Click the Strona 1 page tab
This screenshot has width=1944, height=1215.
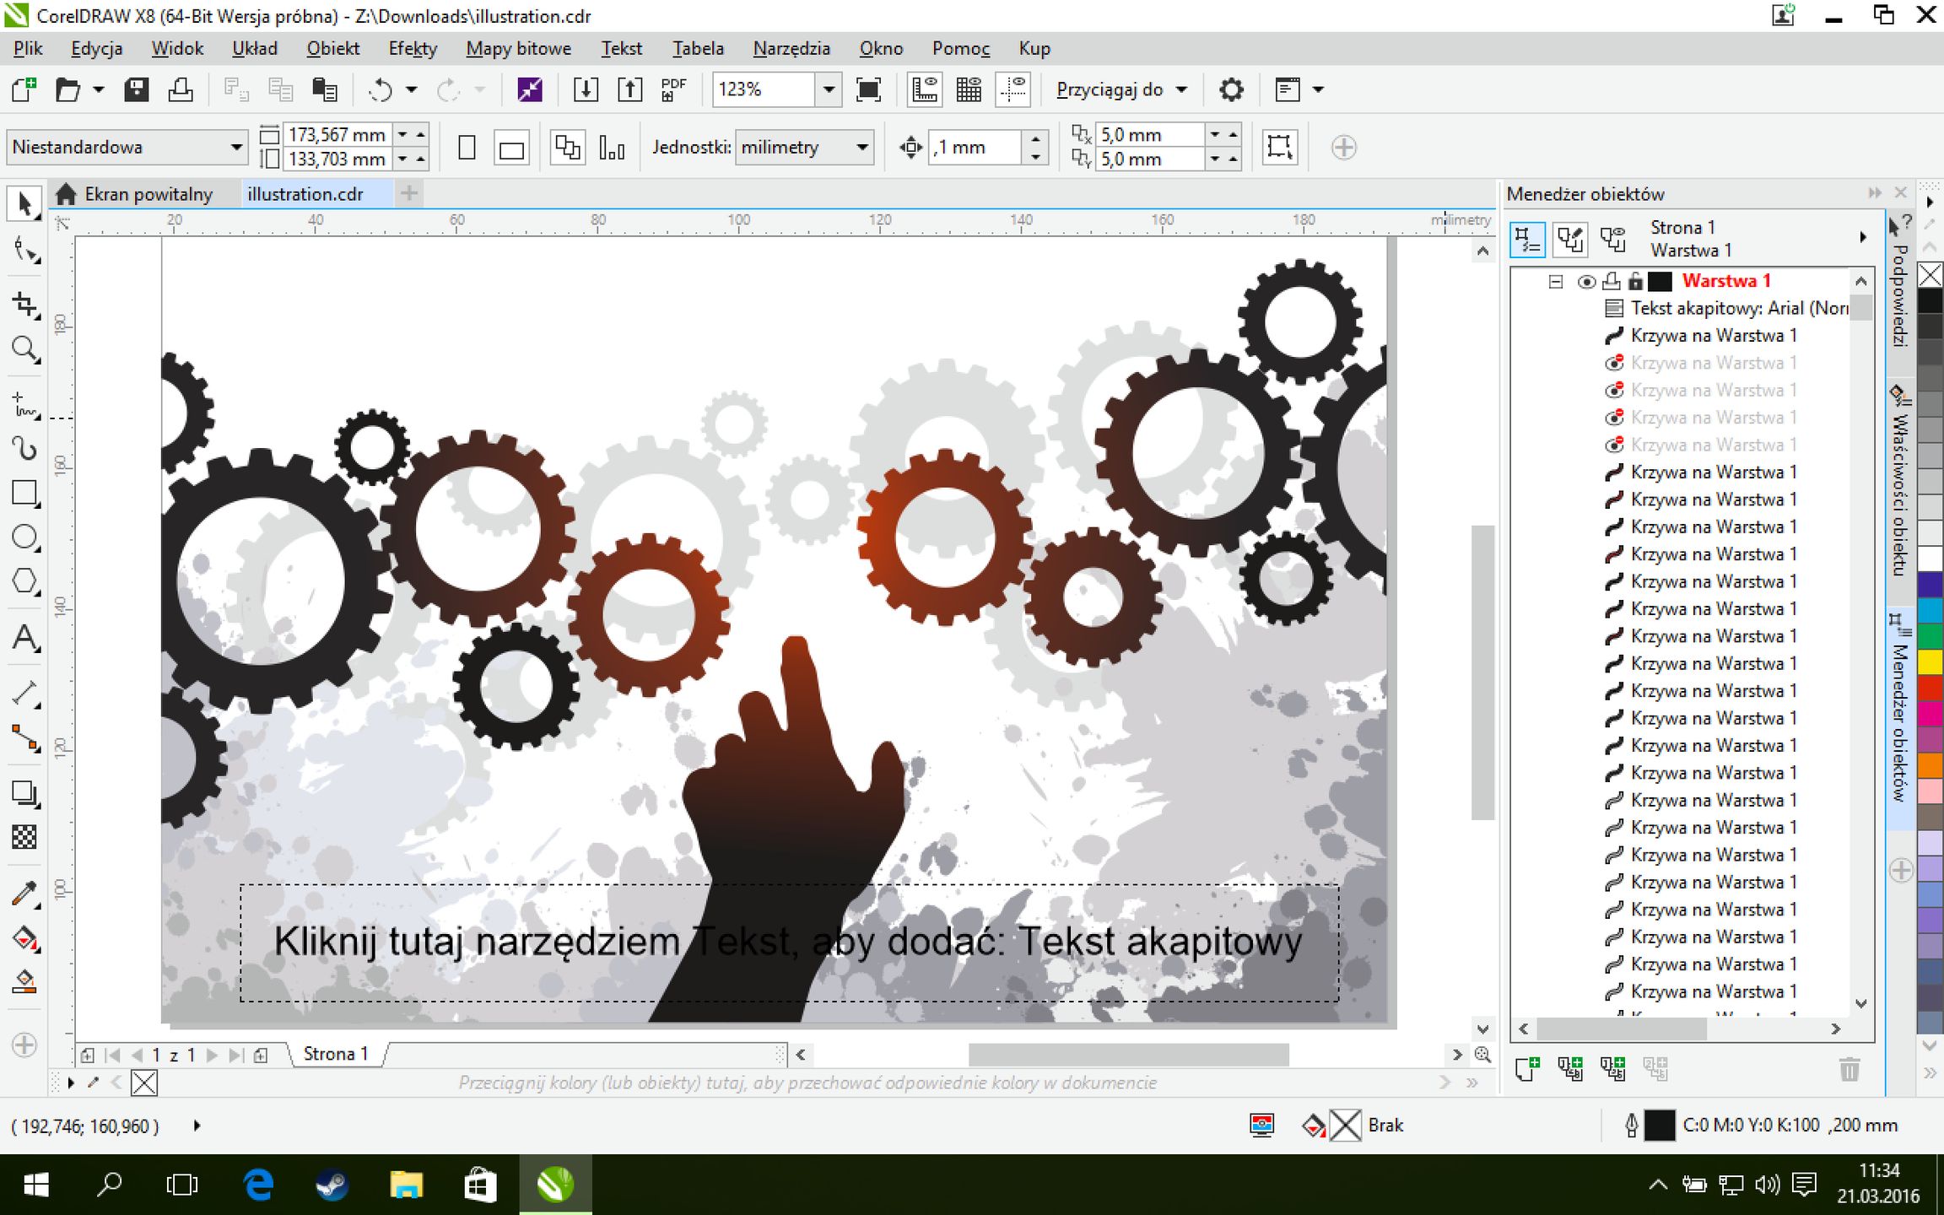(x=335, y=1054)
